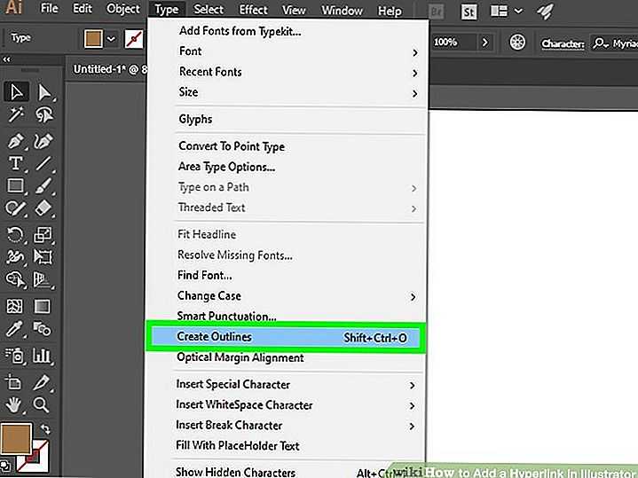This screenshot has height=478, width=638.
Task: Select the Selection tool arrow
Action: coord(16,92)
